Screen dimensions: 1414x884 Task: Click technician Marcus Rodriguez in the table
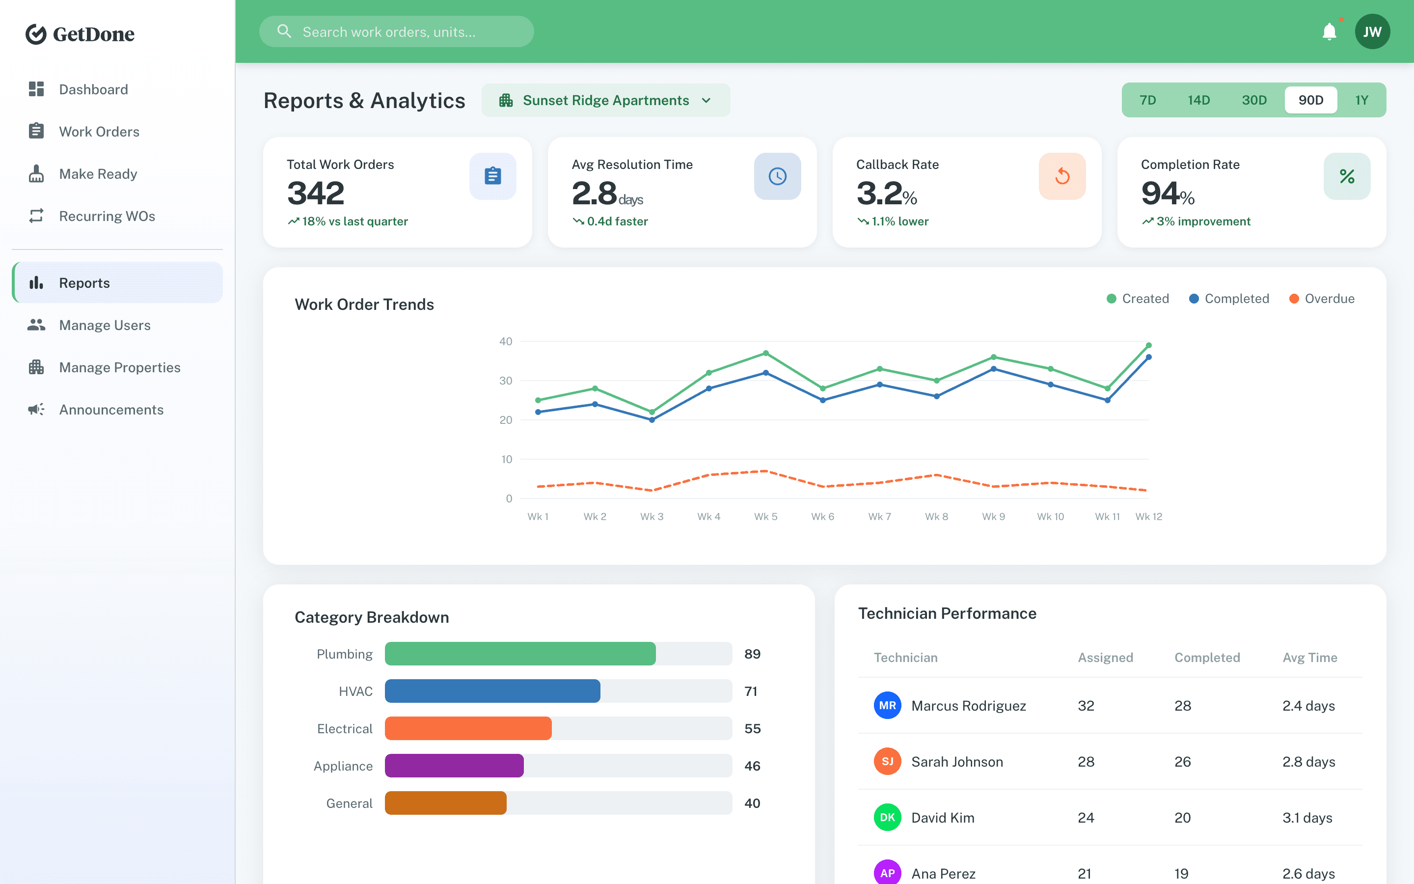coord(968,706)
